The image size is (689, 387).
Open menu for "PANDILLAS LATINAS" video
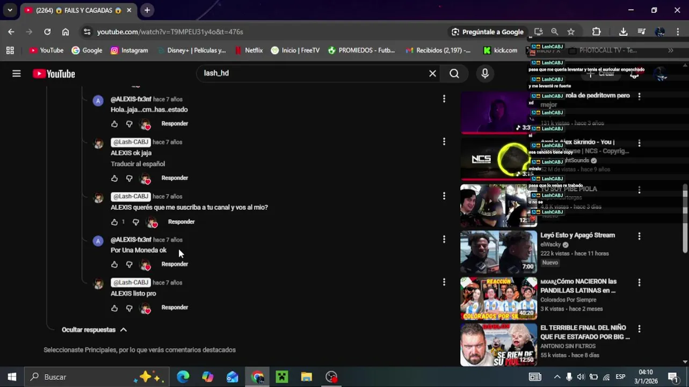click(x=639, y=282)
